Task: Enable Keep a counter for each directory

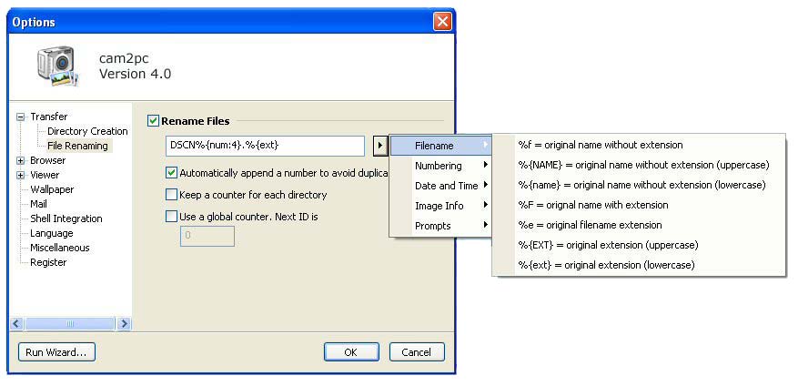Action: pos(171,195)
